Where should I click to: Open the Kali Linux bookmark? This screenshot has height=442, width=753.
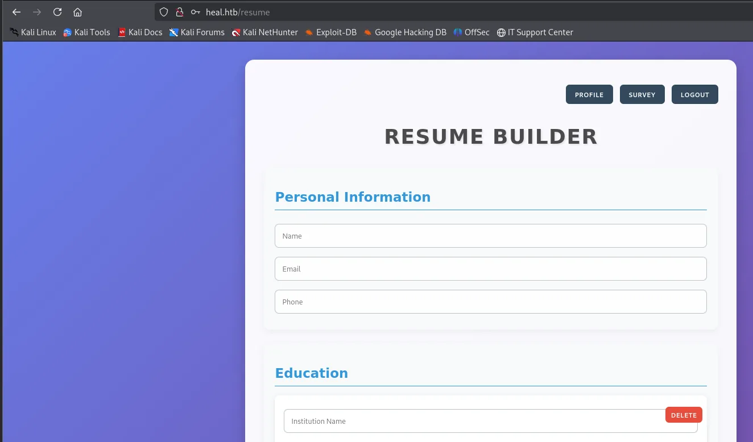pos(33,32)
